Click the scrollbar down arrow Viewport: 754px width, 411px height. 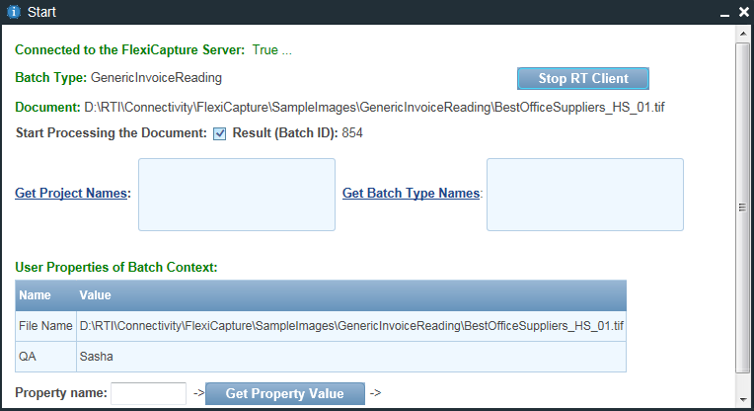(743, 401)
